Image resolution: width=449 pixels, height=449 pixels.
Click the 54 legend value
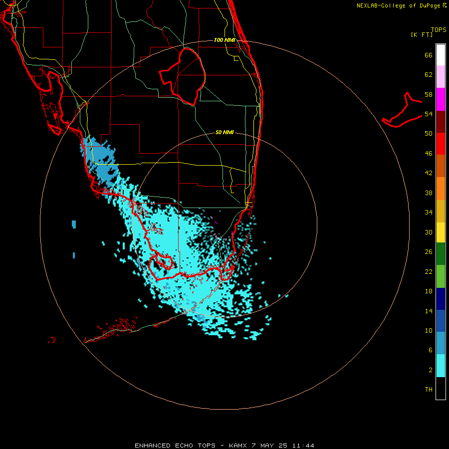[429, 114]
